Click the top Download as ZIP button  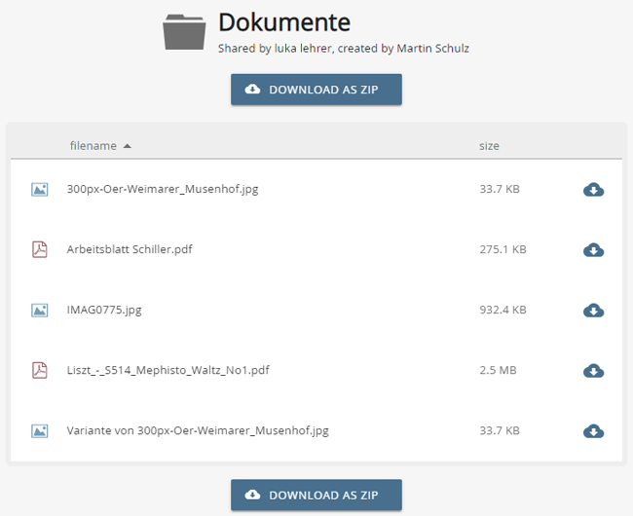(x=316, y=90)
